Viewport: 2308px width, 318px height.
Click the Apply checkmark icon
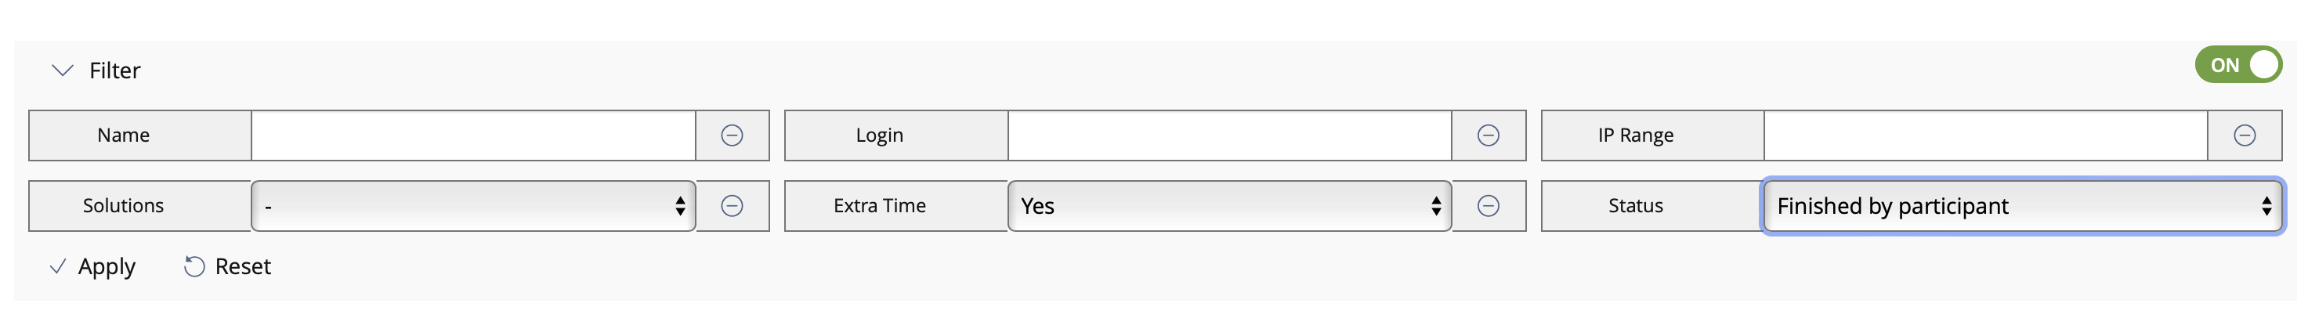pos(58,267)
